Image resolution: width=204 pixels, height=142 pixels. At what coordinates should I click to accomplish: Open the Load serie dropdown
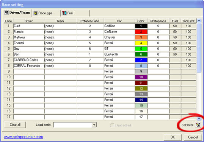click(x=94, y=125)
